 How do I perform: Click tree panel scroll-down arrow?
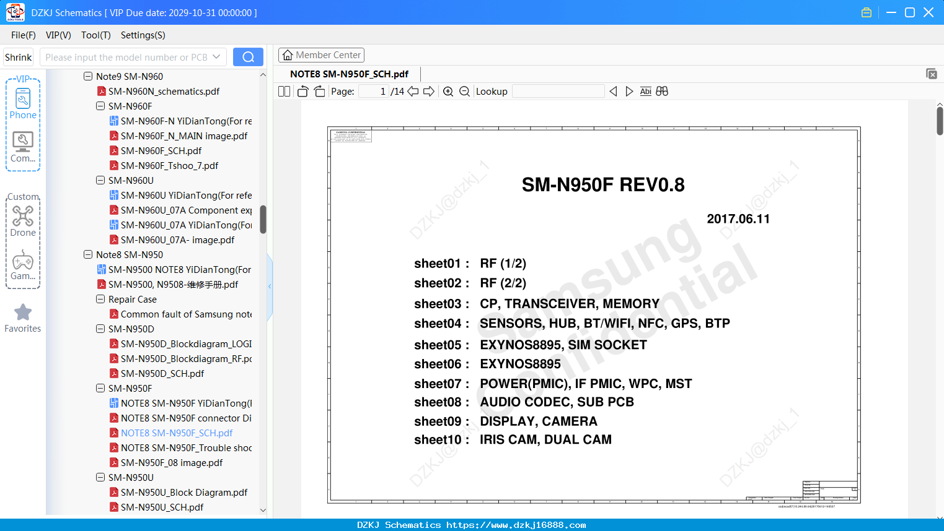(263, 511)
